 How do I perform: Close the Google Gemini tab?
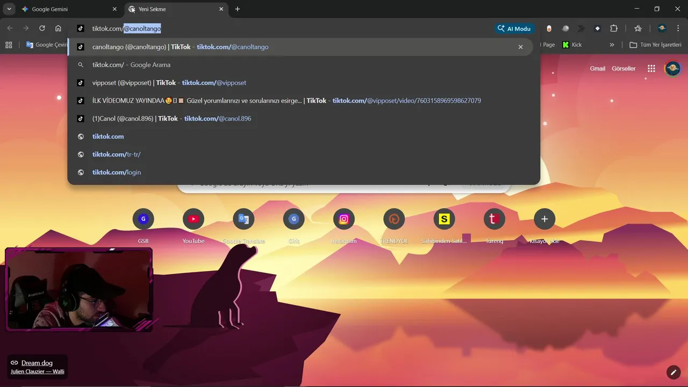[x=114, y=9]
